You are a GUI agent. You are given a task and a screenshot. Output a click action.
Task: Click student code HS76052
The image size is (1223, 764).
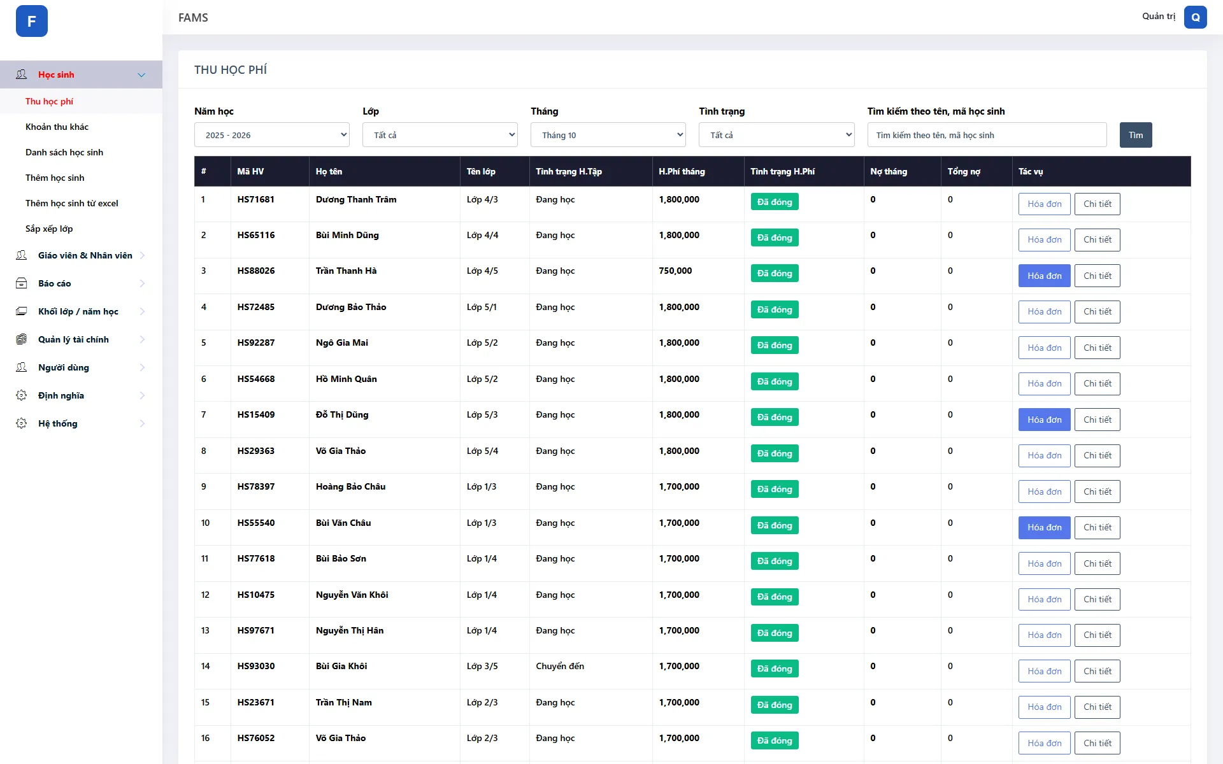click(x=256, y=738)
